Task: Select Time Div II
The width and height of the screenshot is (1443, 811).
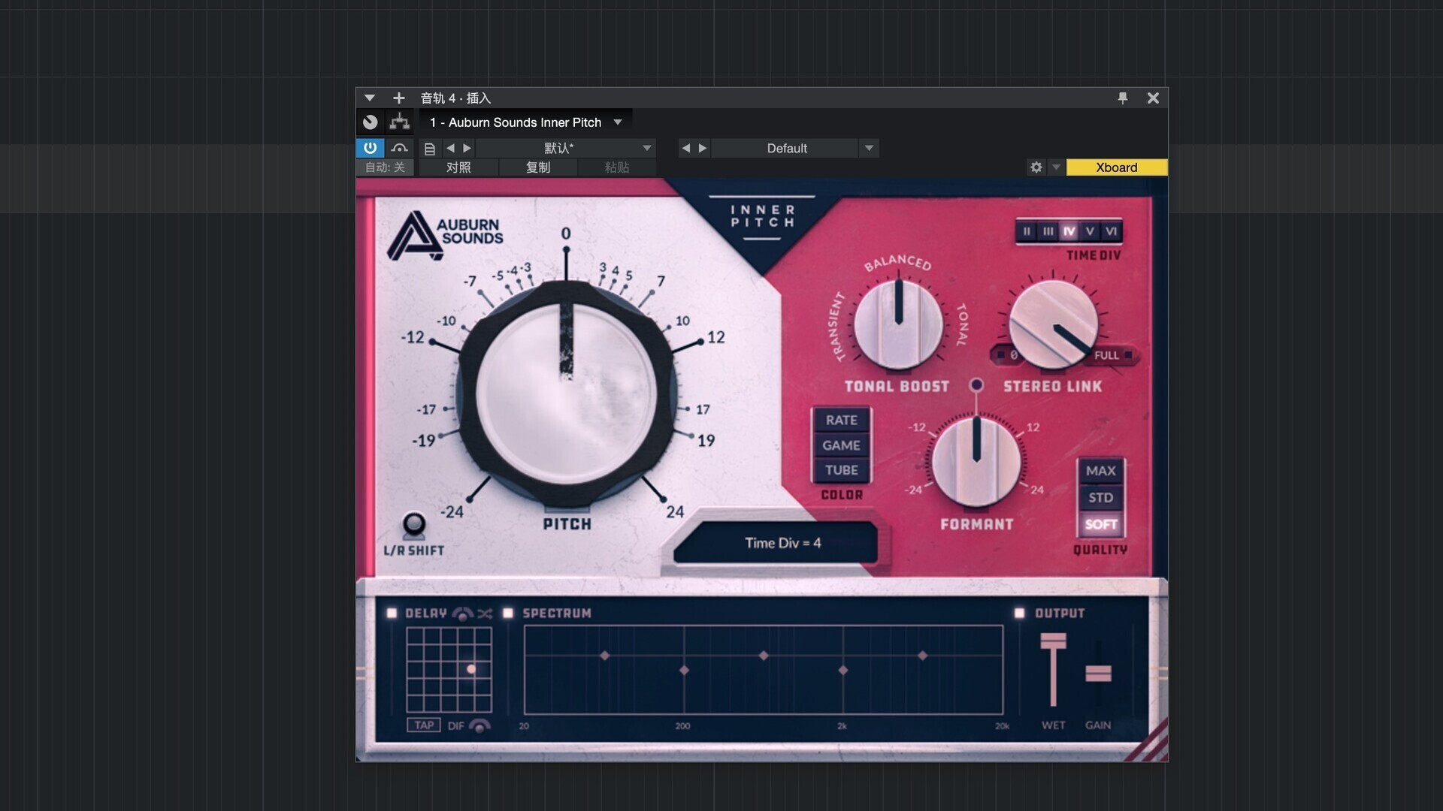Action: [x=1027, y=231]
